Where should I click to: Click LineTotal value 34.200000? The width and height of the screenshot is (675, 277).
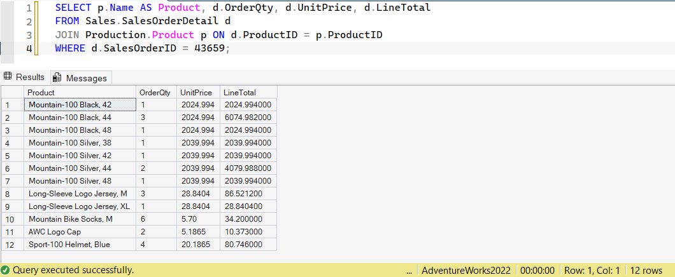pos(248,219)
